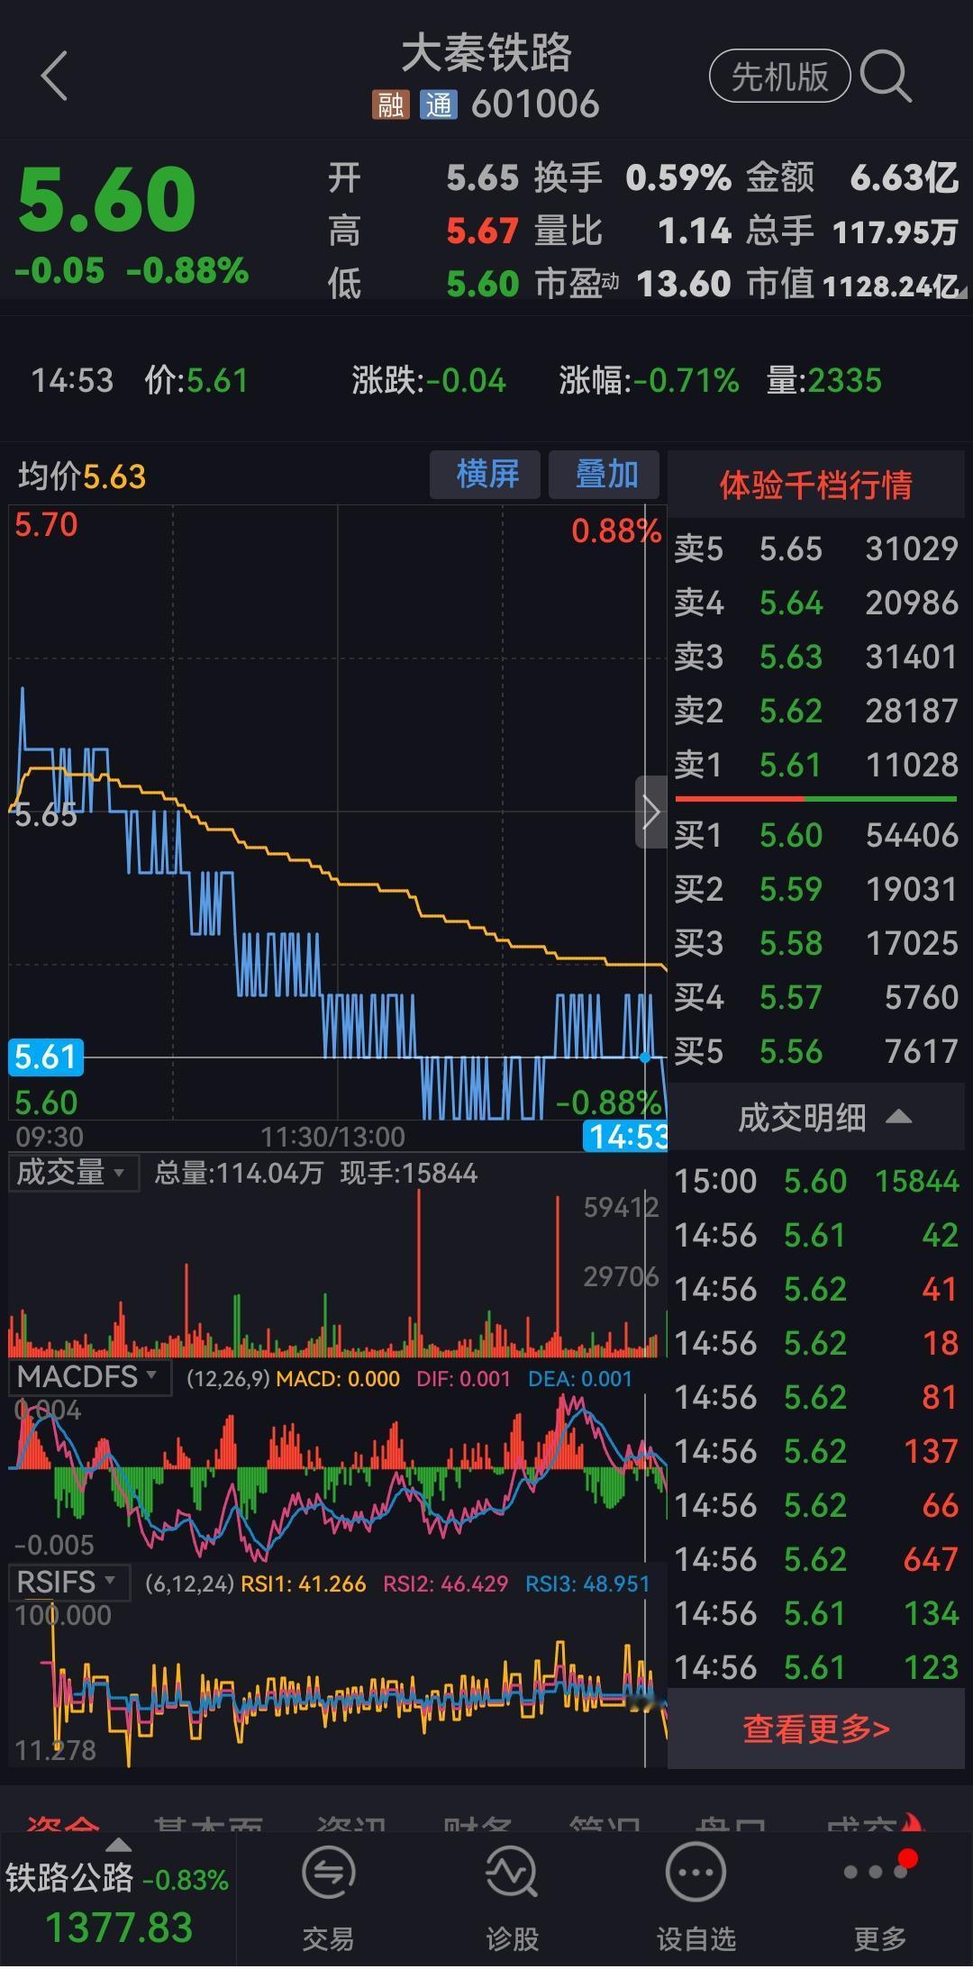Tap the 均价5.63 average price label

pyautogui.click(x=82, y=476)
